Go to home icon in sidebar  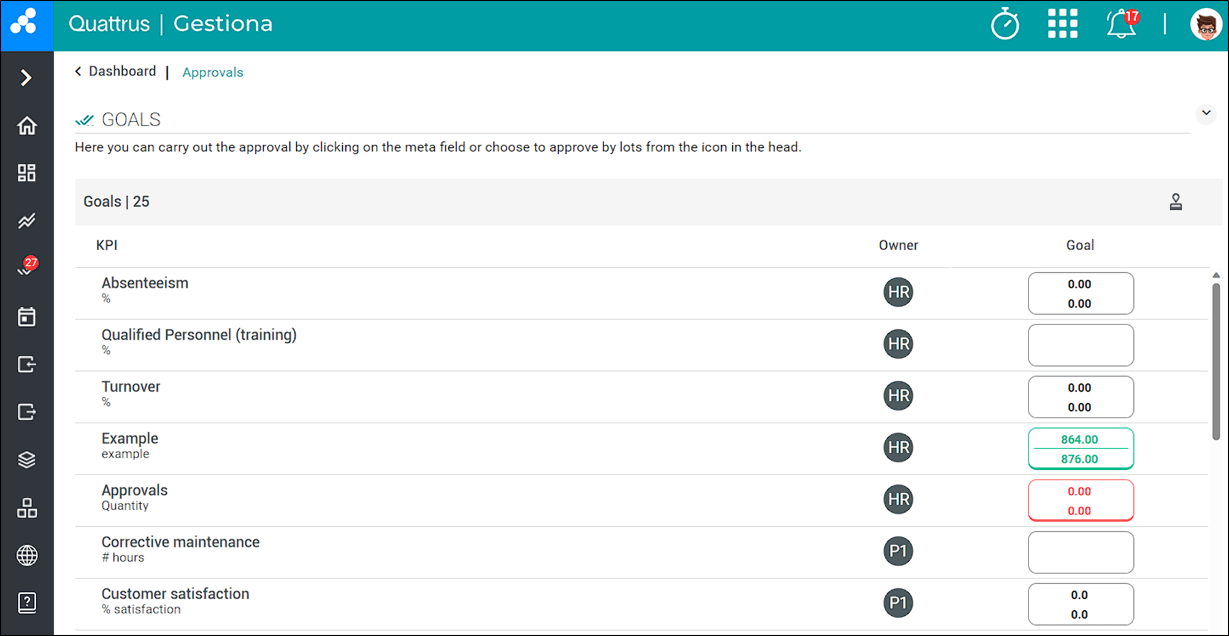point(27,126)
